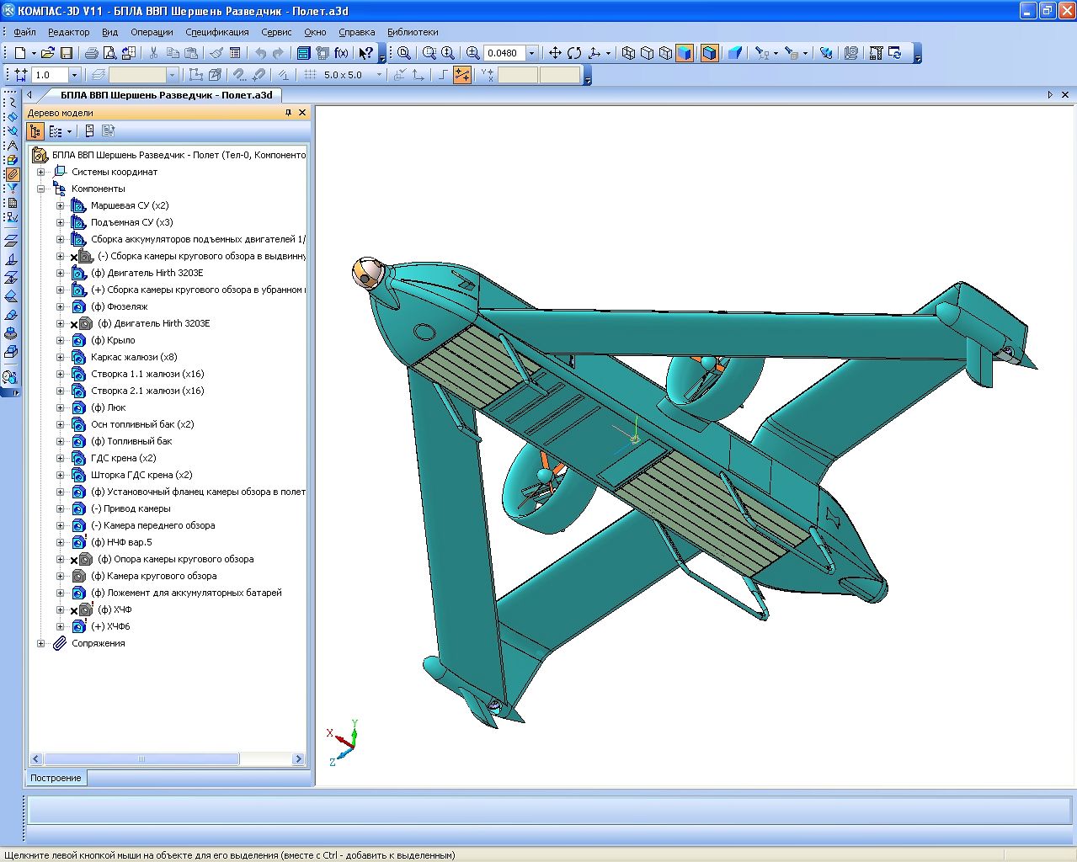Open print preview from the toolbar
This screenshot has height=862, width=1077.
coord(109,53)
